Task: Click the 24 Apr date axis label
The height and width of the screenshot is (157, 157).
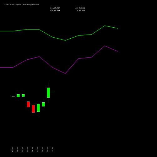Action: click(32, 149)
